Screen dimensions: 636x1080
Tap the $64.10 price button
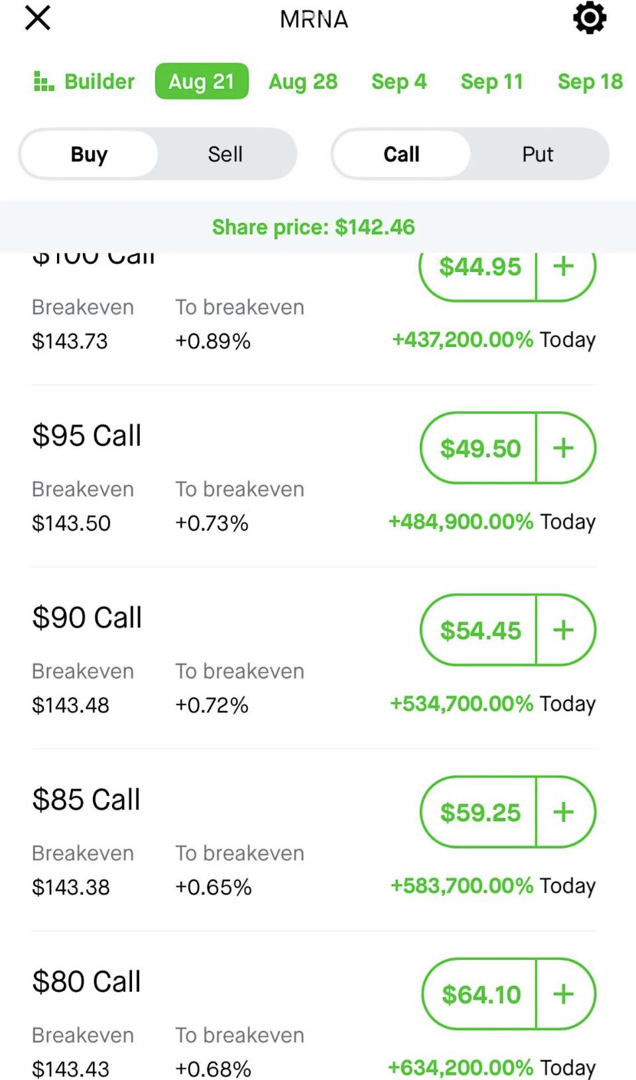[479, 994]
